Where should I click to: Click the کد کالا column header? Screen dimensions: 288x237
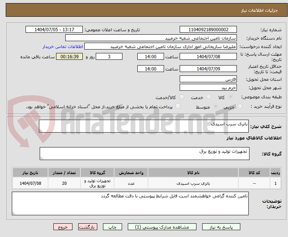click(254, 173)
